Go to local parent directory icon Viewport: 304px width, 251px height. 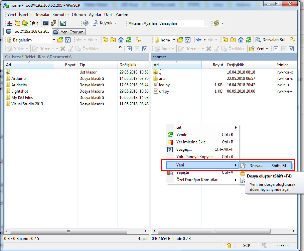click(x=105, y=40)
